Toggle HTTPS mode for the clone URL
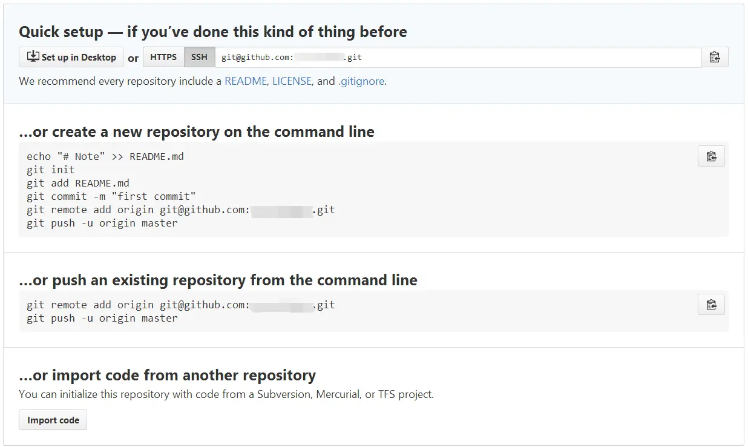748x447 pixels. [163, 57]
